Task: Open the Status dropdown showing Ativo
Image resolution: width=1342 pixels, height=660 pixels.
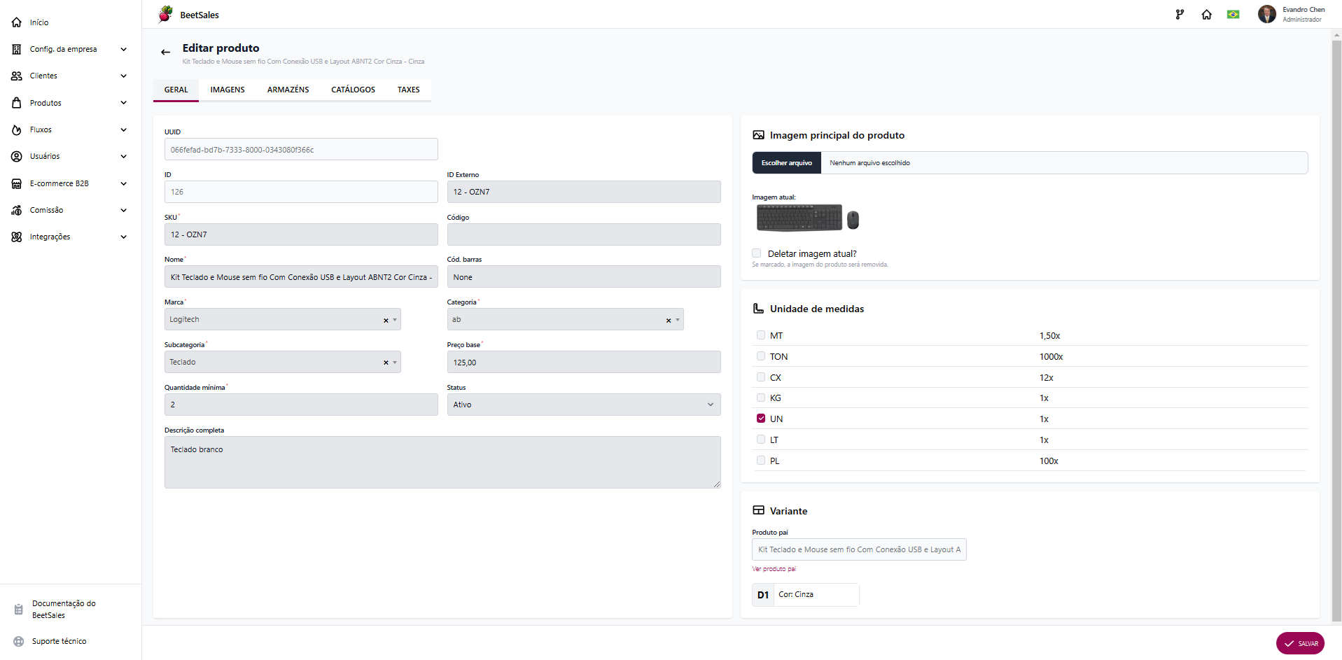Action: 584,405
